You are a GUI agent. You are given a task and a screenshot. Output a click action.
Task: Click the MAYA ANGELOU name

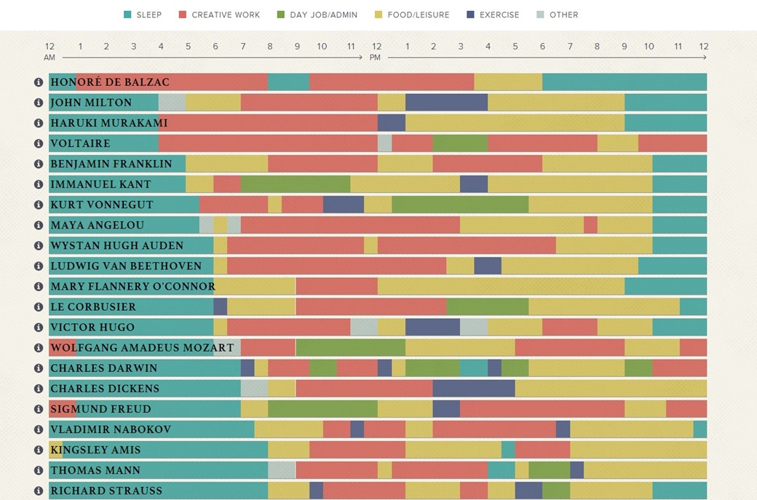[x=97, y=226]
